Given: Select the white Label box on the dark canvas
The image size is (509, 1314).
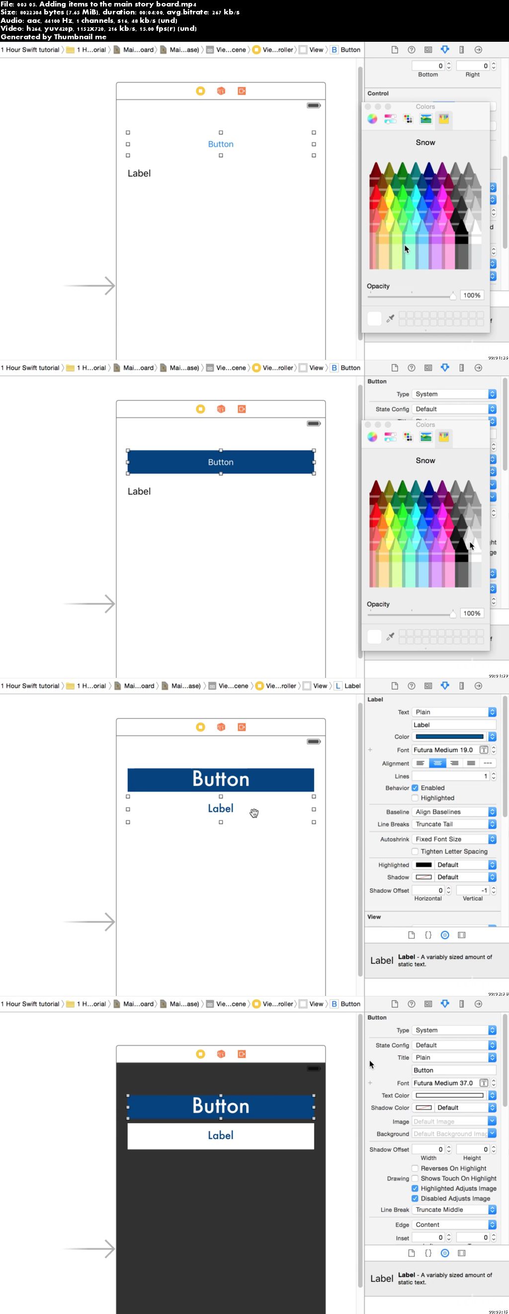Looking at the screenshot, I should [x=221, y=1135].
